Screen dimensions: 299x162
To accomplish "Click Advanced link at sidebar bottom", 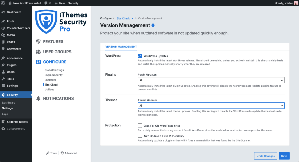I will click(71, 153).
